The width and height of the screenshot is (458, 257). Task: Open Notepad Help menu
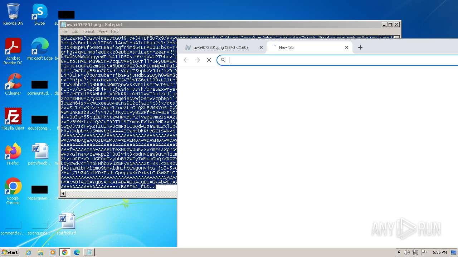(x=114, y=31)
